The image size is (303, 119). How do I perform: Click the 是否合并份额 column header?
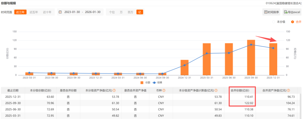(68, 90)
